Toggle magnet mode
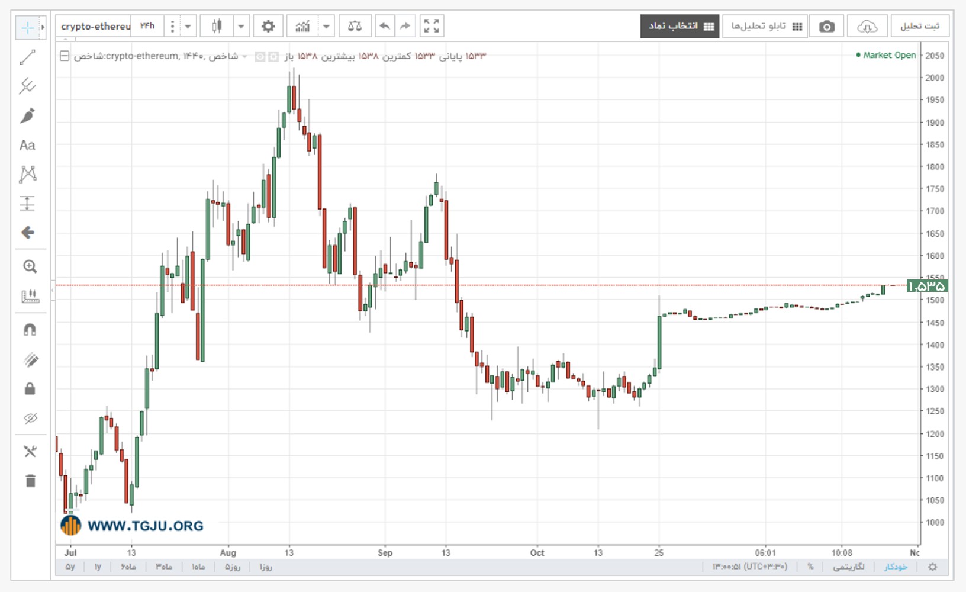966x592 pixels. point(30,330)
